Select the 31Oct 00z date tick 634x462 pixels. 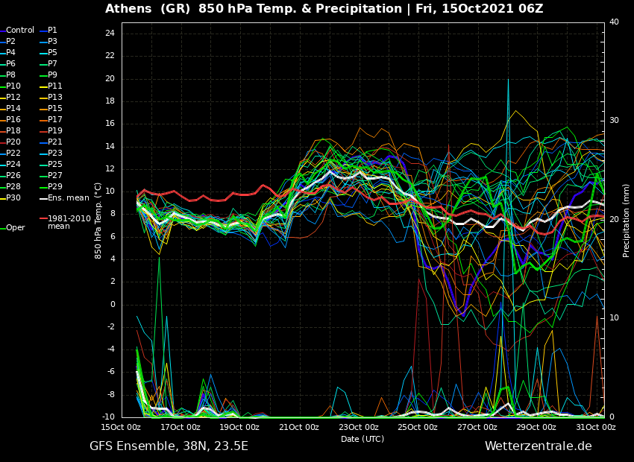point(596,428)
